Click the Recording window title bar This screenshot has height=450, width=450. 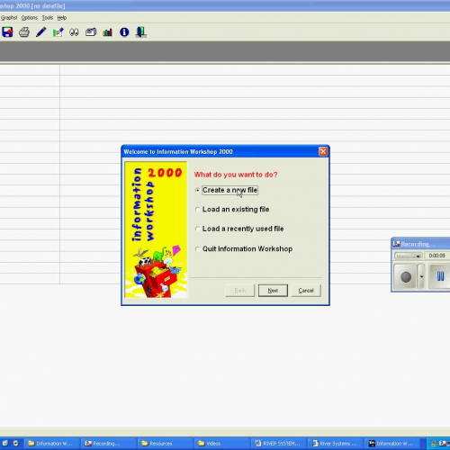coord(420,244)
